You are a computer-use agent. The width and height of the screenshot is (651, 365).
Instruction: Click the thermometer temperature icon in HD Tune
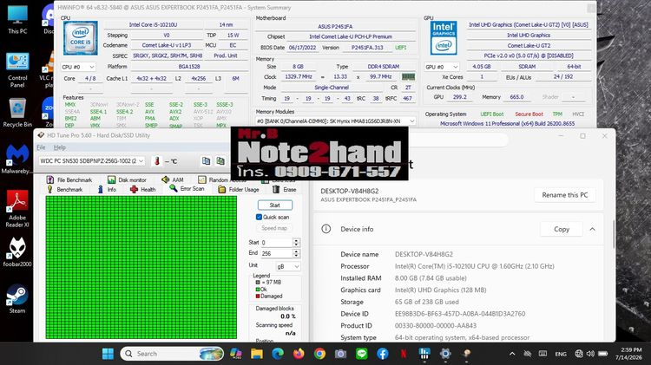[x=157, y=161]
